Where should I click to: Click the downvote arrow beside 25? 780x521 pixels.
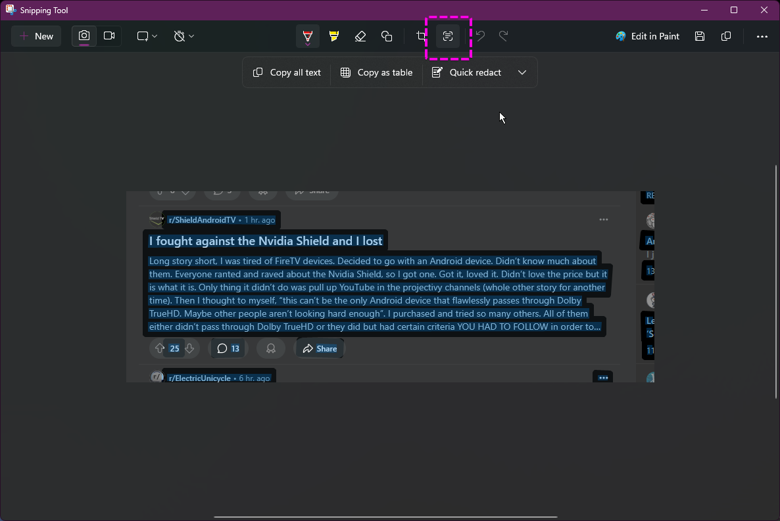point(189,348)
